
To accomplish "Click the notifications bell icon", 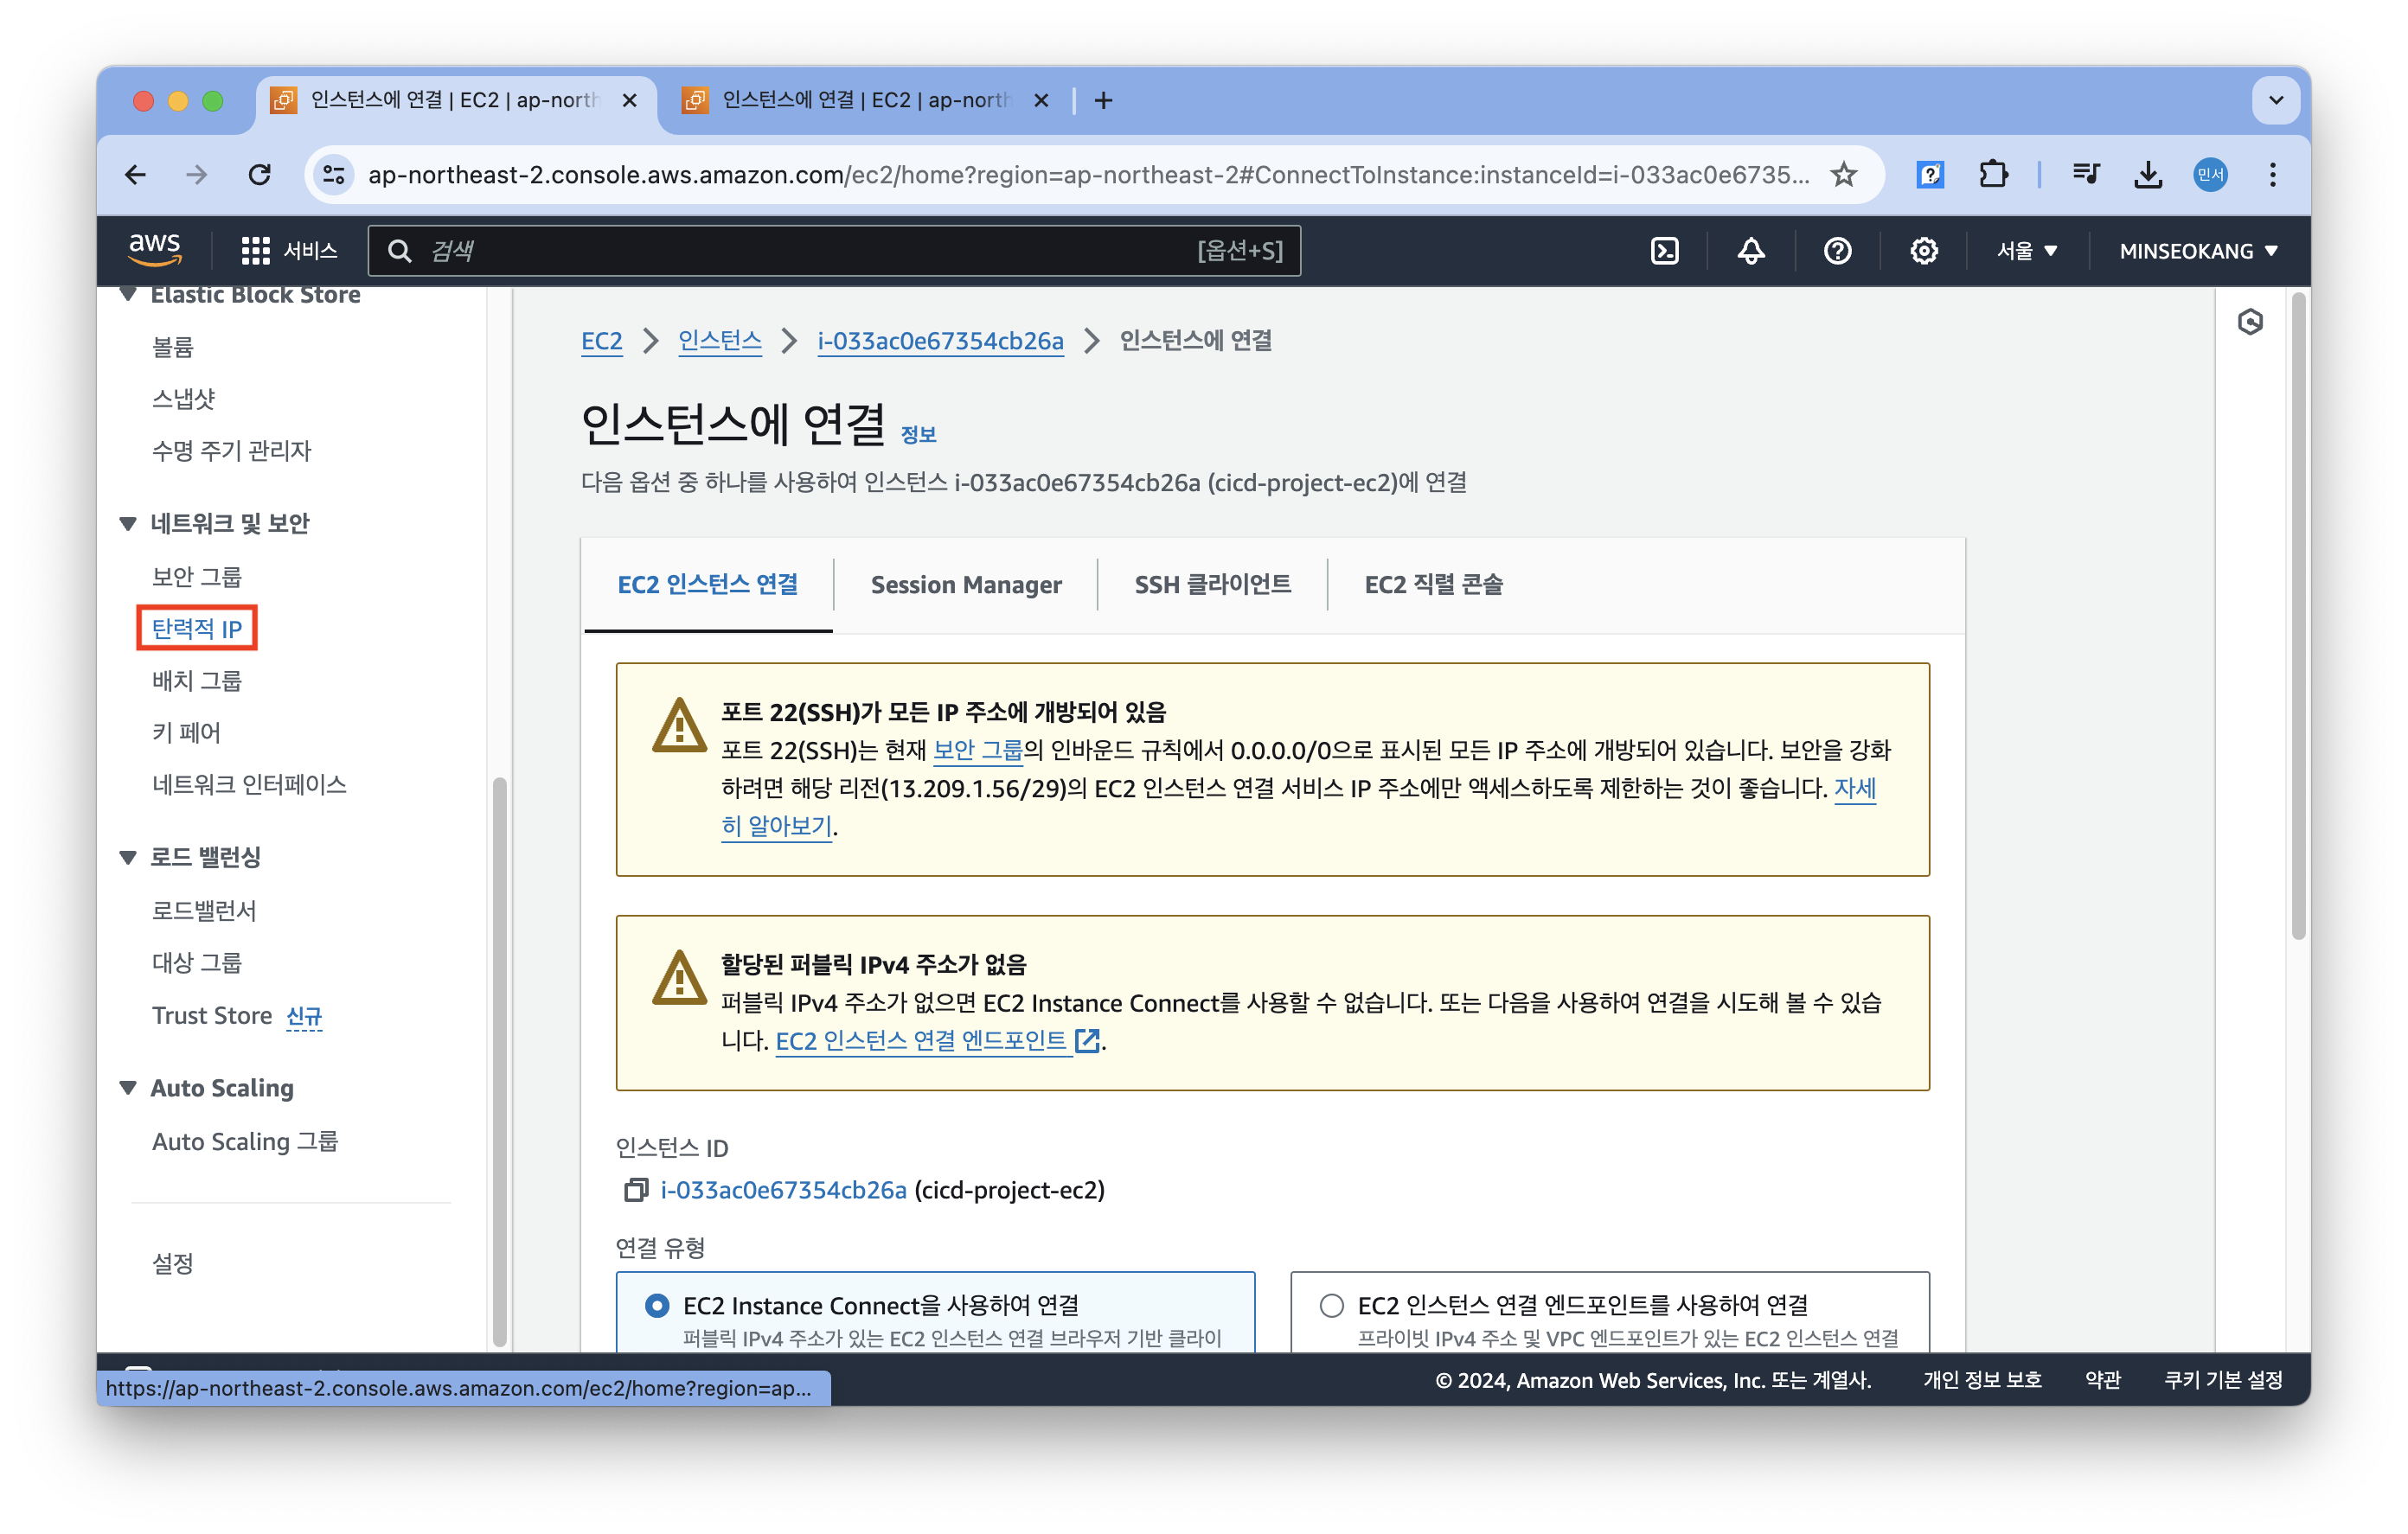I will [1750, 251].
